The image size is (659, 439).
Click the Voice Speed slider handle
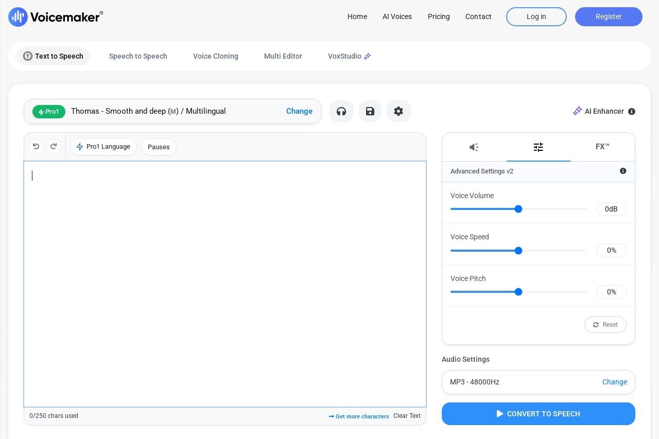[x=518, y=251]
